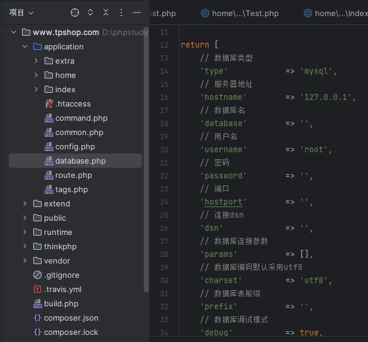The height and width of the screenshot is (342, 368).
Task: Open the .travis.yml file
Action: [x=62, y=290]
